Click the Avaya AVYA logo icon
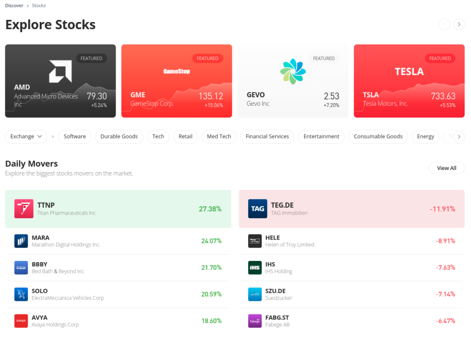471x340 pixels. pos(21,321)
